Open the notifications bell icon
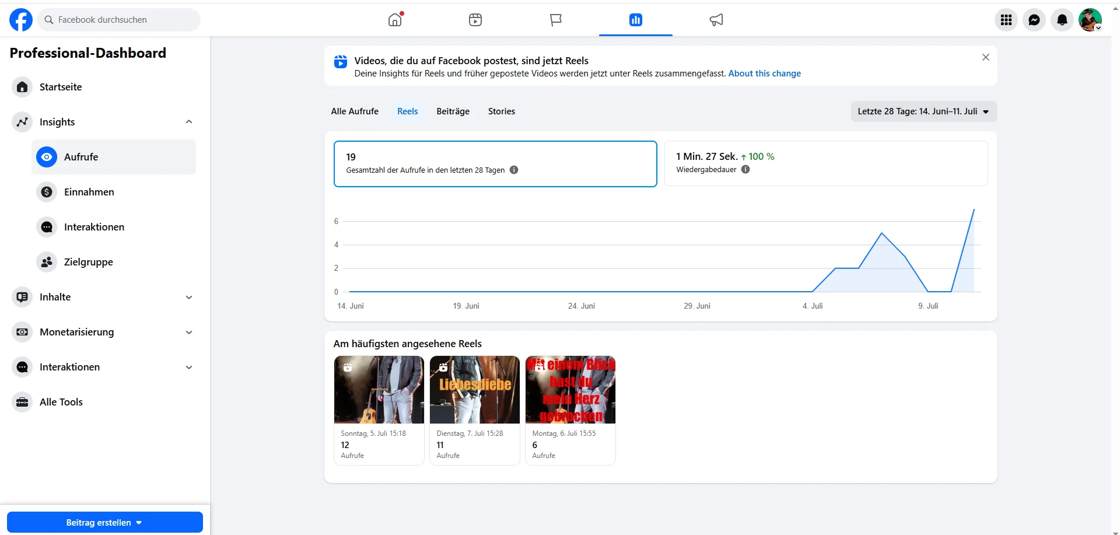 pos(1062,20)
